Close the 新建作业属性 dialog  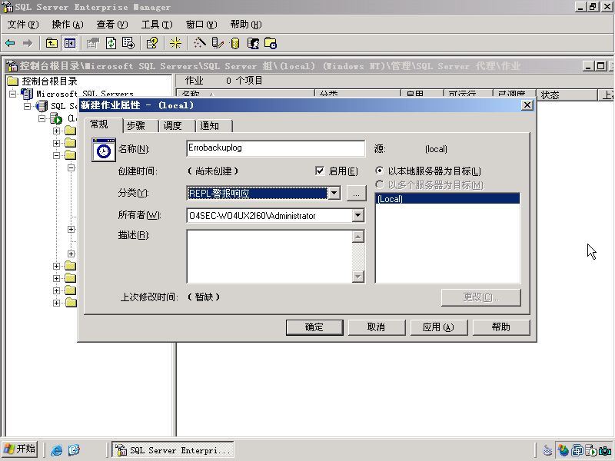(x=527, y=105)
